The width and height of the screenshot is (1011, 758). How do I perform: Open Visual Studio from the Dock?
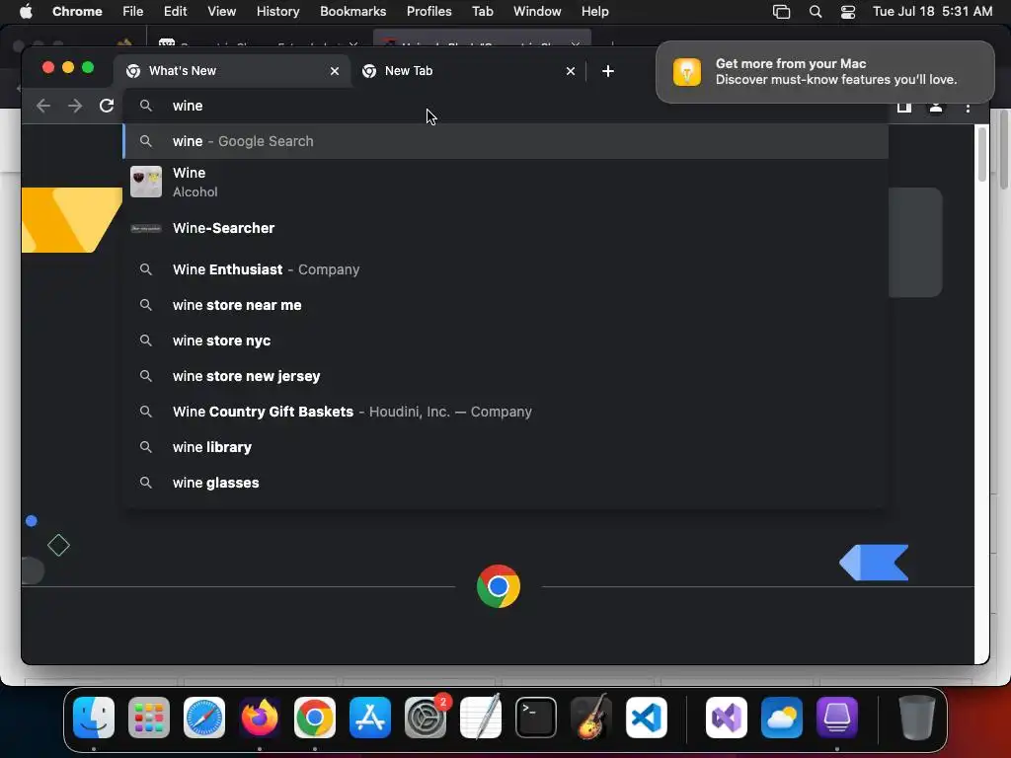727,718
